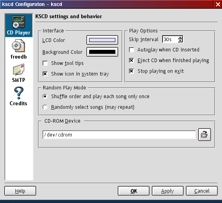Screen dimensions: 222x203
Task: Close the kscd Configuration window
Action: [x=218, y=4]
